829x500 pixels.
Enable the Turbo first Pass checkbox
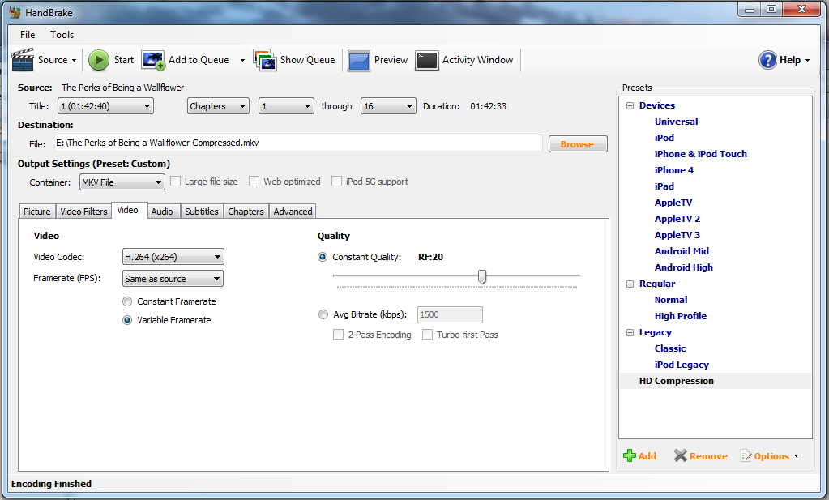point(427,335)
